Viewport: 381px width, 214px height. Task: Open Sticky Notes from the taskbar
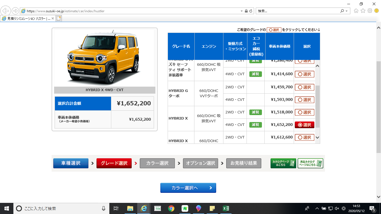(x=212, y=208)
